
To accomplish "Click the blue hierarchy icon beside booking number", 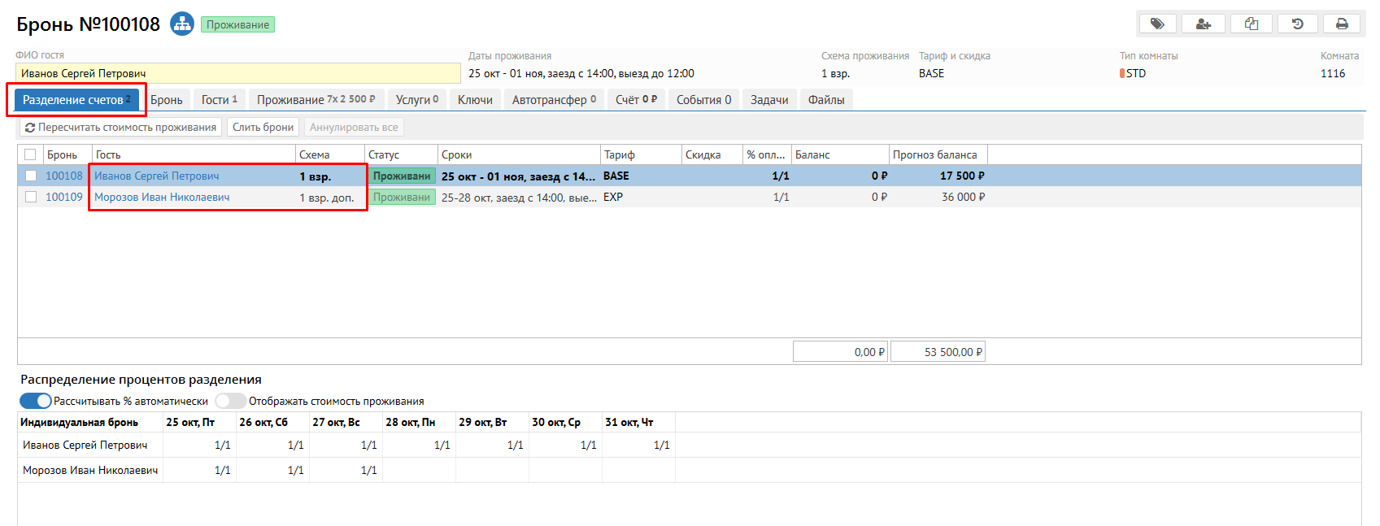I will (x=181, y=24).
